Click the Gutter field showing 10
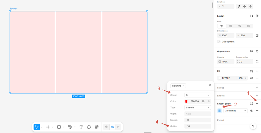Image resolution: width=261 pixels, height=133 pixels. (x=198, y=126)
